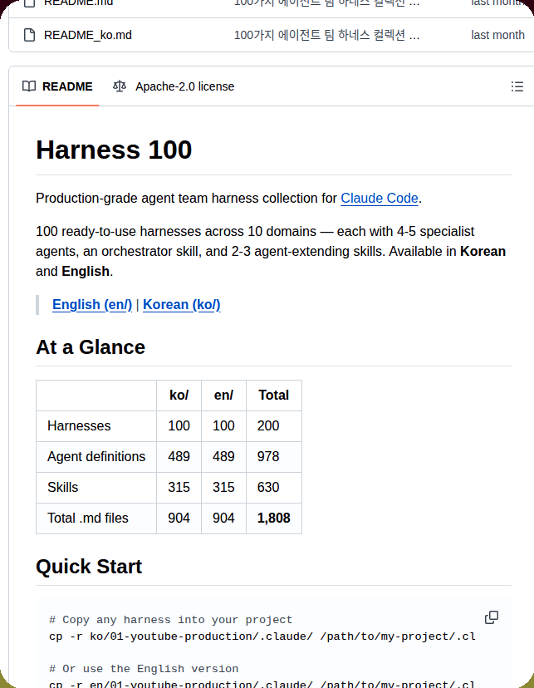This screenshot has width=534, height=688.
Task: Click the cp -r ko/01-youtube-production command line
Action: coord(262,636)
